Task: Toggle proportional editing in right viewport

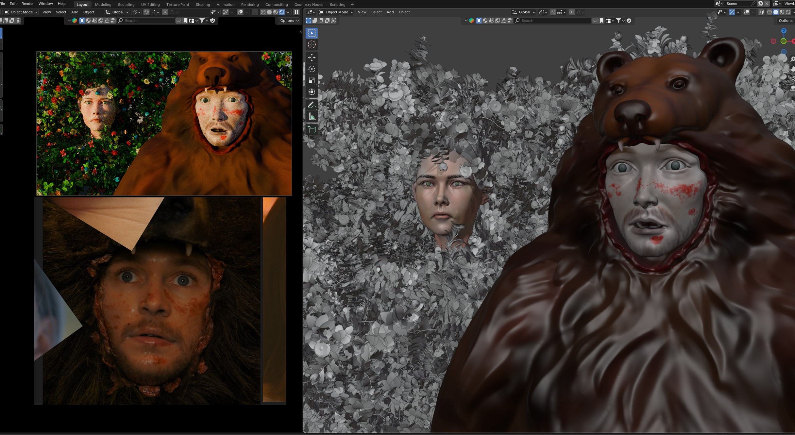Action: 572,12
